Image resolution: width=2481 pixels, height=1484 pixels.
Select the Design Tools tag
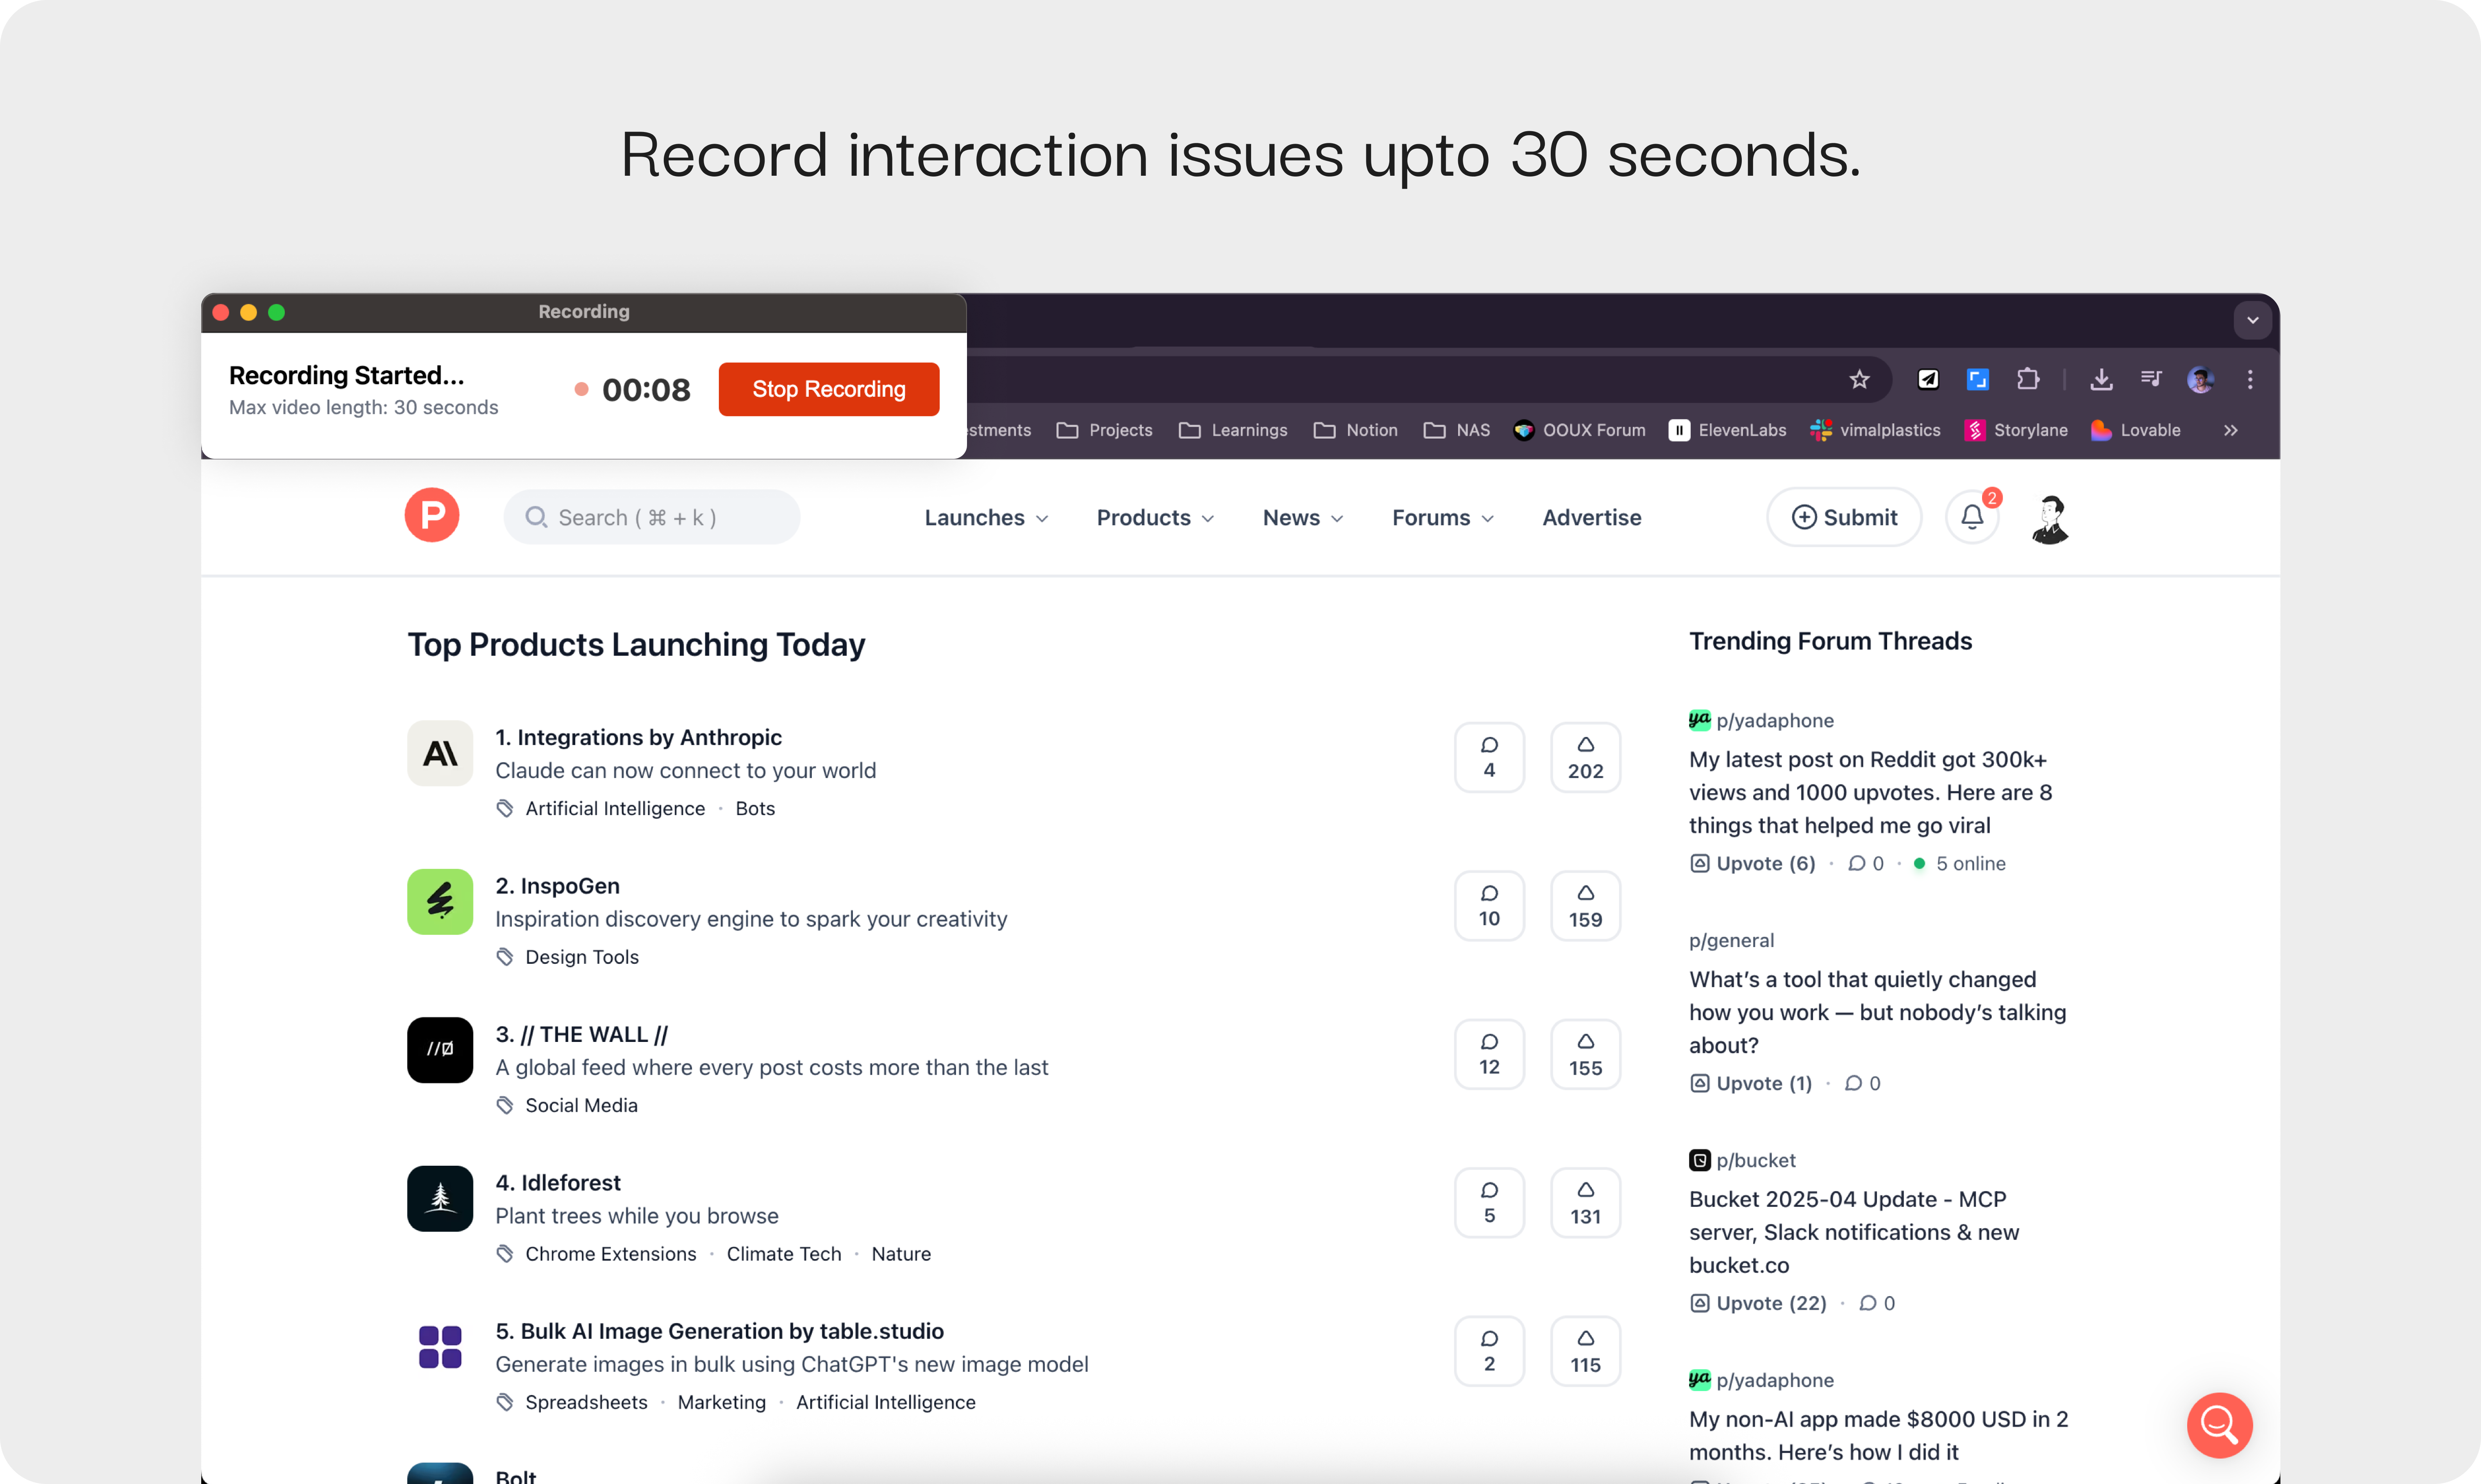click(x=581, y=957)
